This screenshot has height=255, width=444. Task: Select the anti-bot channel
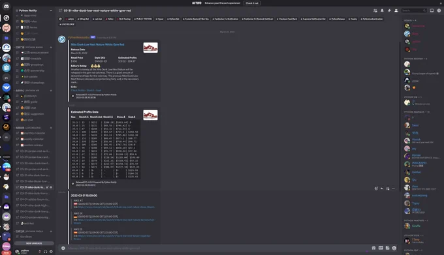(34, 223)
